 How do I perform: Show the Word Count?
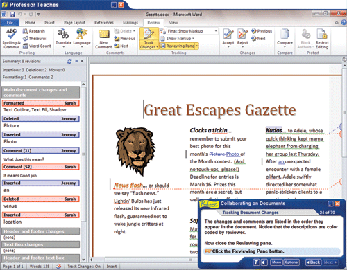click(x=37, y=46)
